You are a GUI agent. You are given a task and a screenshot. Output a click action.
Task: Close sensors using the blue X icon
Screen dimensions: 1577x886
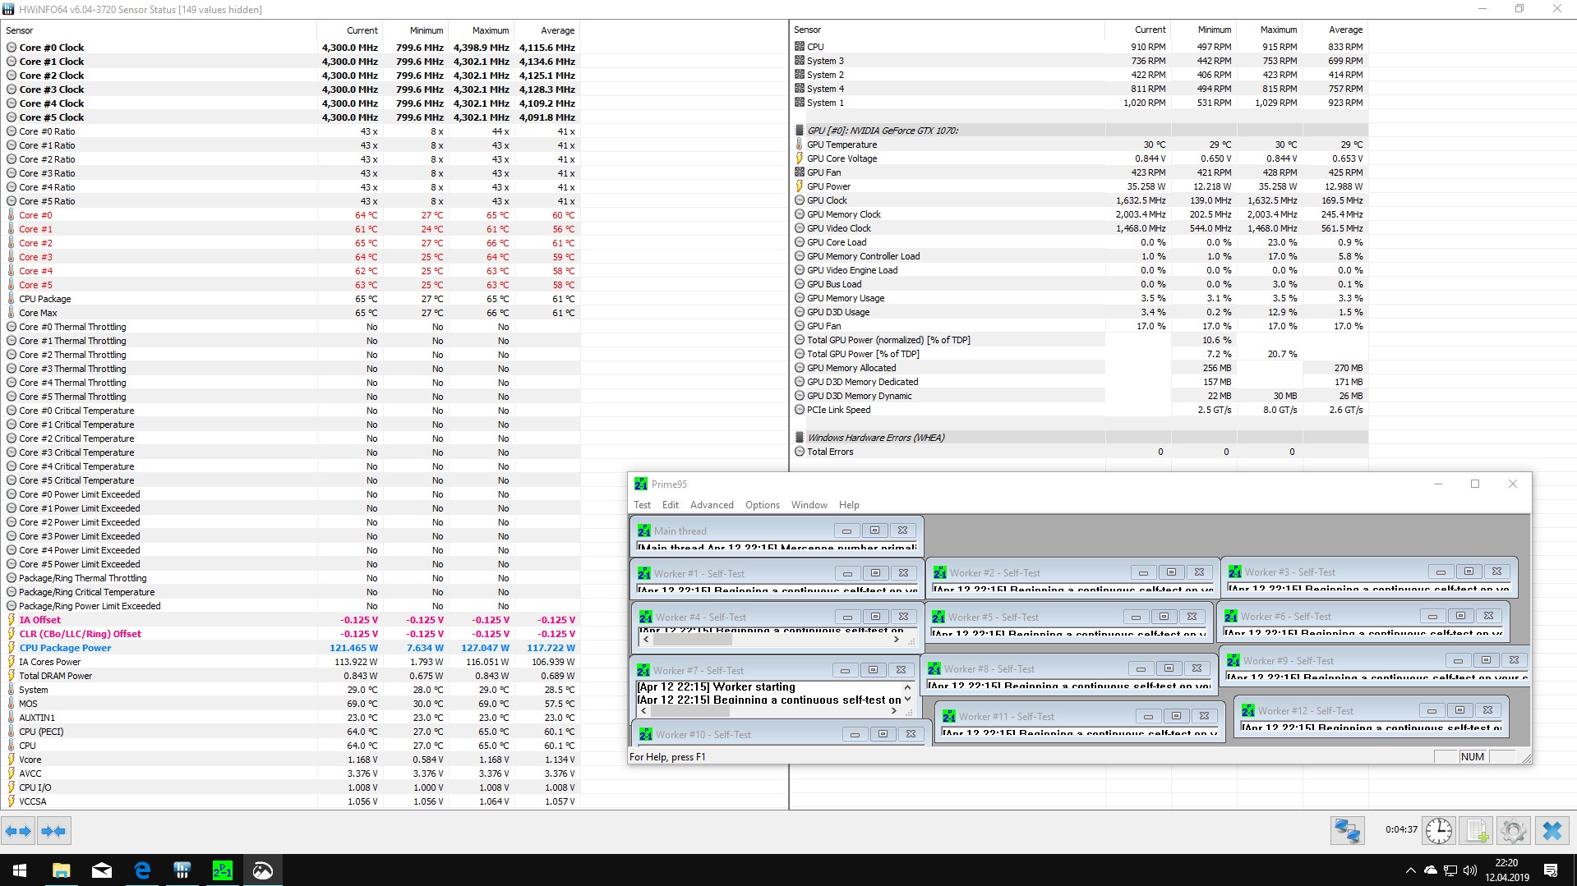[x=1552, y=831]
